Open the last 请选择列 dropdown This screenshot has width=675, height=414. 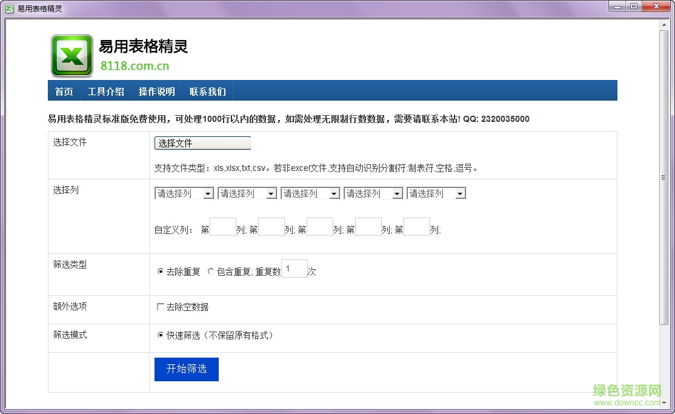(x=436, y=192)
